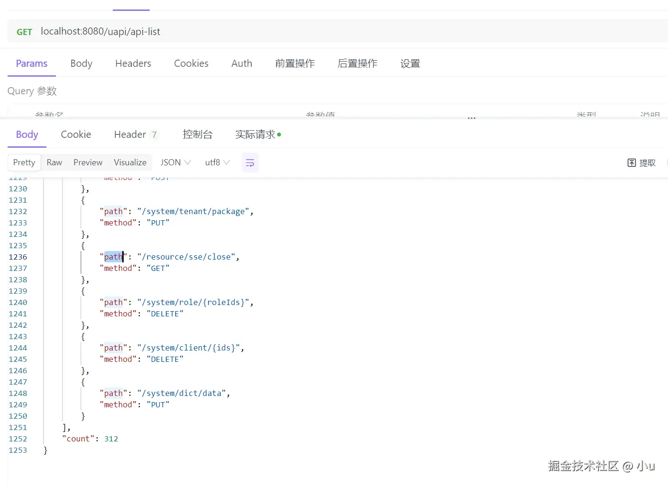Click the "DELETE" value on line 1241
This screenshot has width=668, height=485.
coord(165,314)
